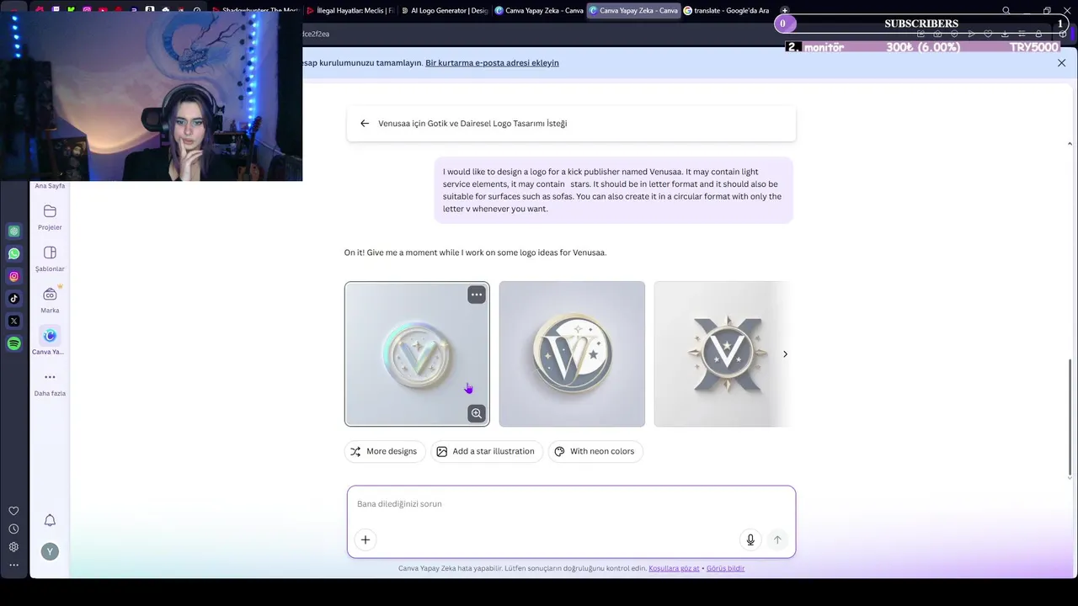Open X (Twitter) in the browser sidebar

(x=14, y=321)
